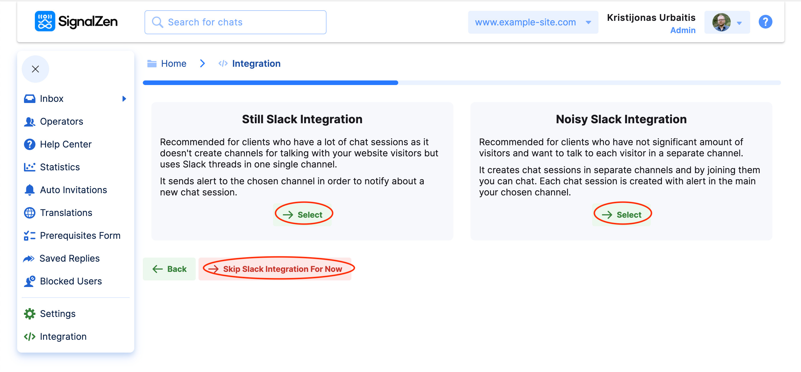Open Prerequisites Form menu item
The image size is (801, 372).
[x=80, y=236]
